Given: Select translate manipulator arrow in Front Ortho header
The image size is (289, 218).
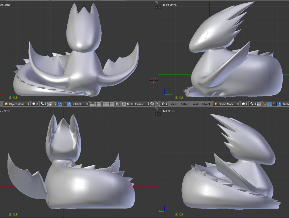Looking at the screenshot, I should [x=60, y=104].
